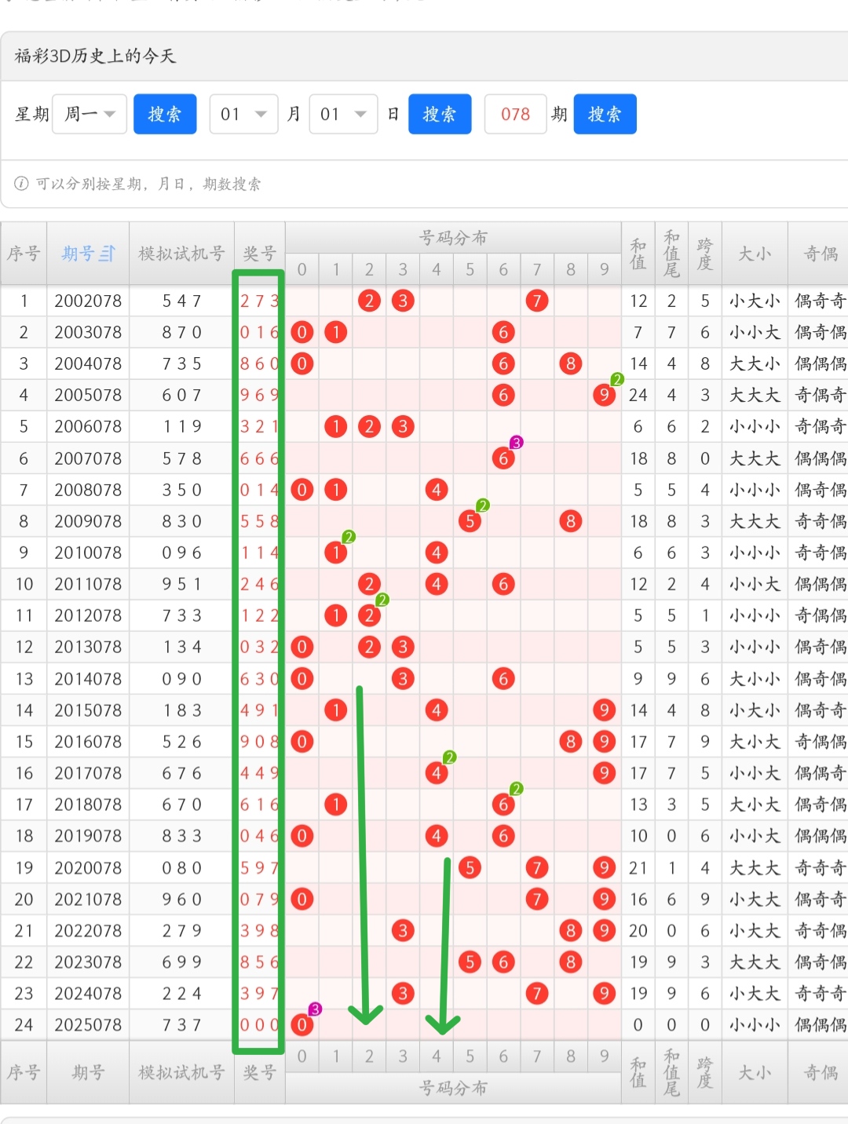Image resolution: width=848 pixels, height=1124 pixels.
Task: Click the 大小 column header at top
Action: [x=754, y=254]
